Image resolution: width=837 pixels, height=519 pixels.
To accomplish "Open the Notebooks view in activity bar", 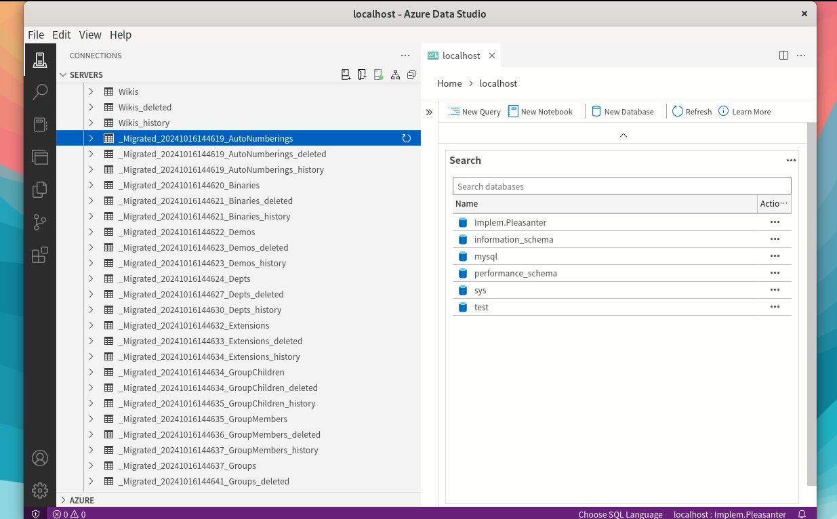I will coord(40,125).
